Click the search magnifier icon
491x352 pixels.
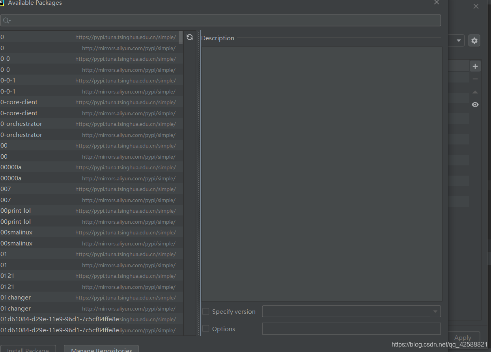[7, 21]
